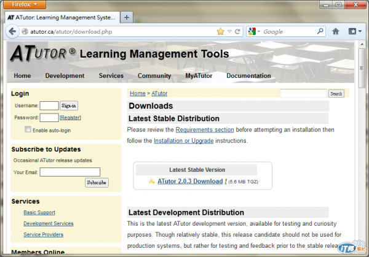Image resolution: width=369 pixels, height=257 pixels.
Task: Open the Home navigation menu item
Action: [22, 75]
